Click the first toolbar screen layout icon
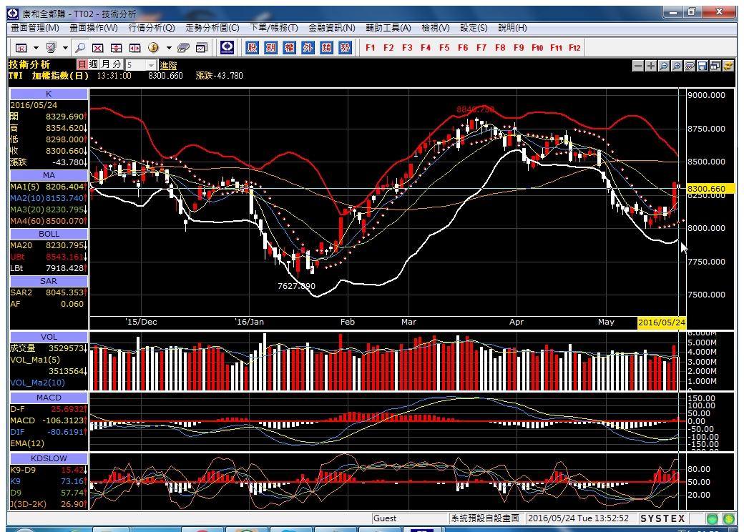 (21, 47)
